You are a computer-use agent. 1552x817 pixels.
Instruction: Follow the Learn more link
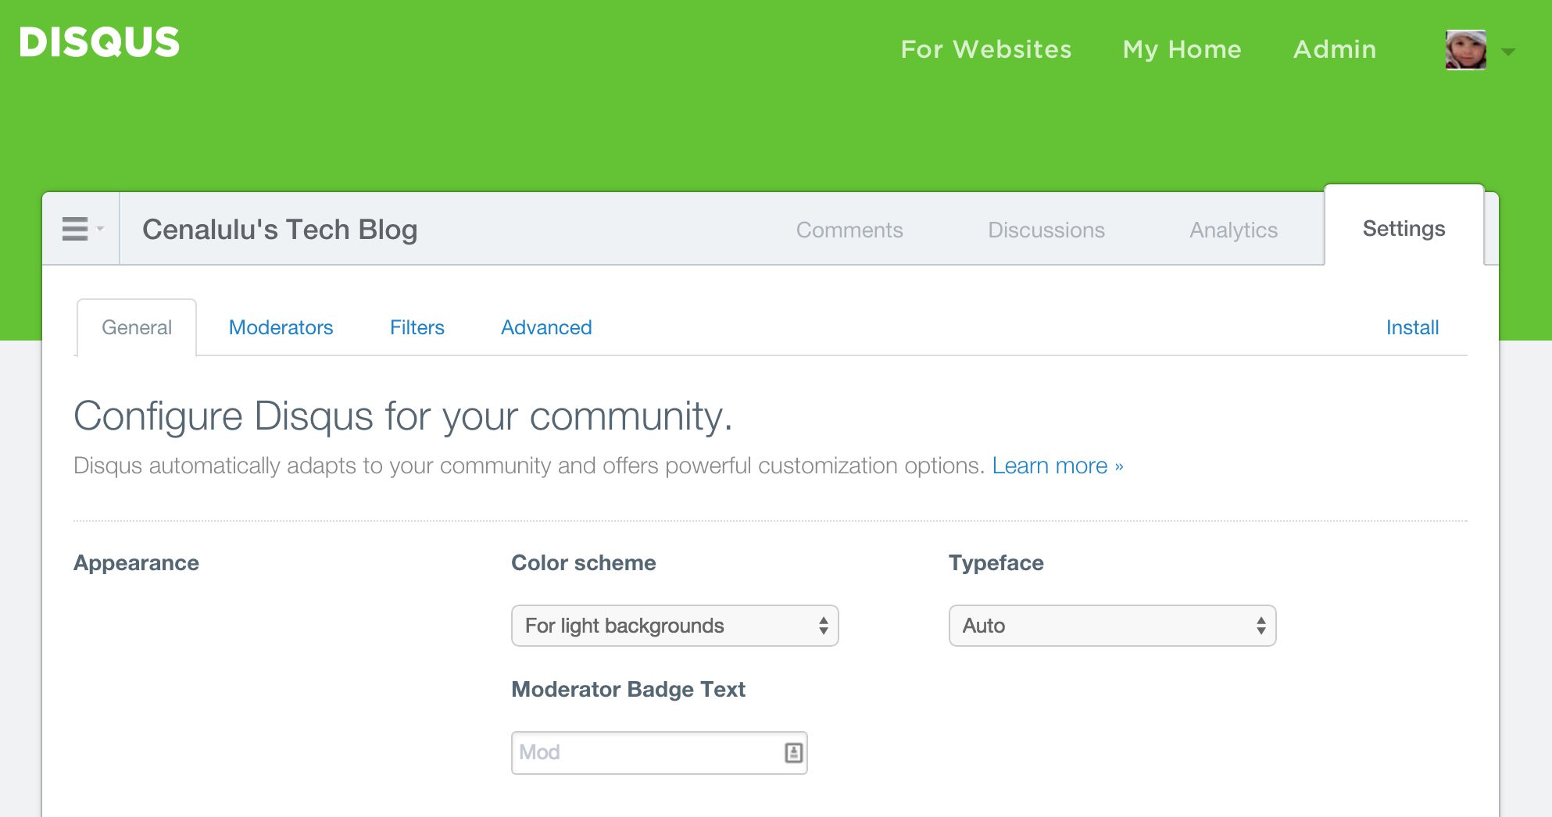click(x=1057, y=466)
